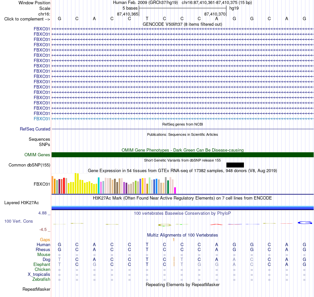Open the RefSeq Curated track label

35,129
